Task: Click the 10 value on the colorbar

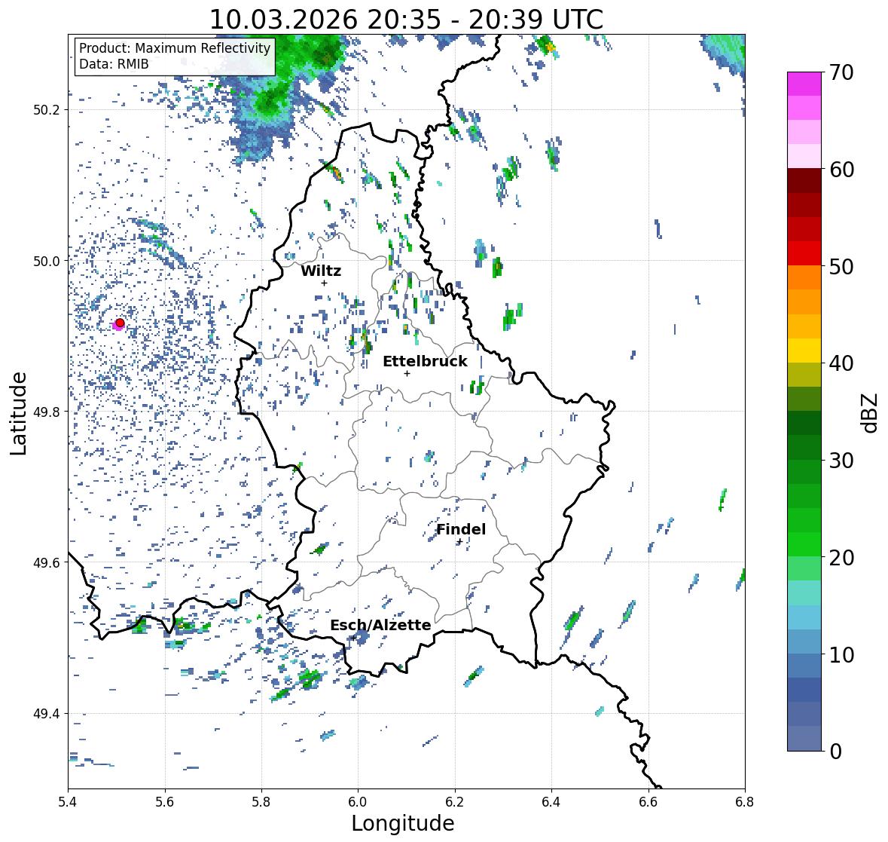Action: [x=841, y=654]
